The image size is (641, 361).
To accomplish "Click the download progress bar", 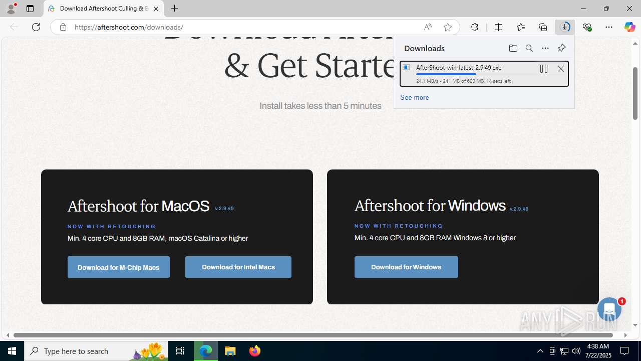I will (476, 74).
